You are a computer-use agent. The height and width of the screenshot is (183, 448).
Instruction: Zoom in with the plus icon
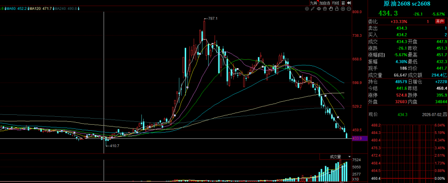(x=343, y=8)
